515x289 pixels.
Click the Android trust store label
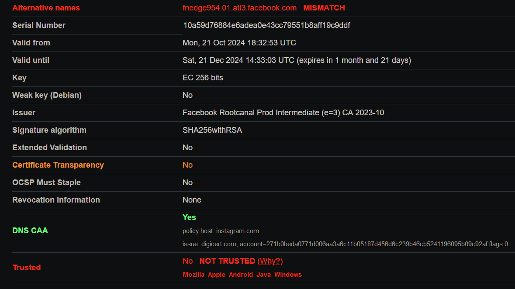(241, 275)
